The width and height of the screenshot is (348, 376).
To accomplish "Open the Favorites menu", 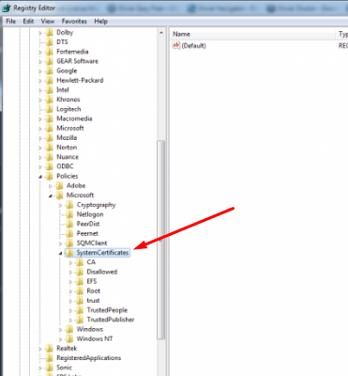I will [74, 22].
